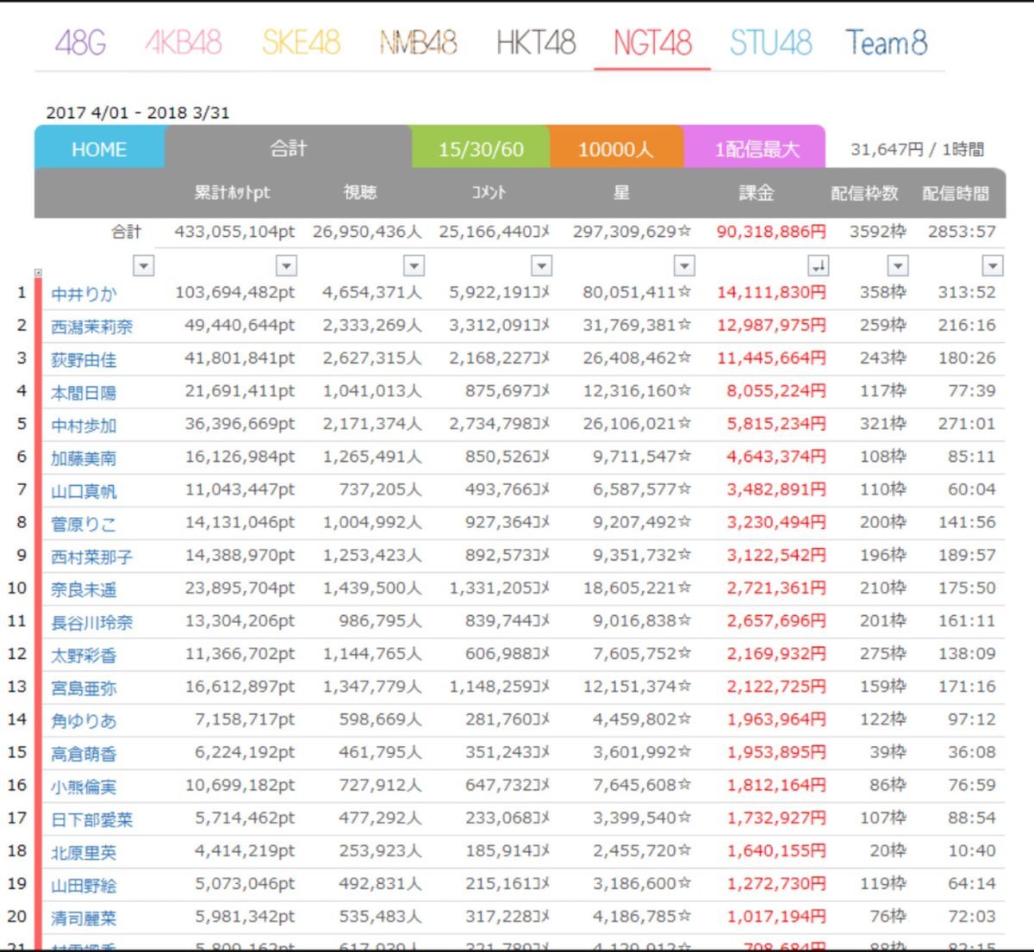Select charge cell 8,055,224円

click(775, 390)
